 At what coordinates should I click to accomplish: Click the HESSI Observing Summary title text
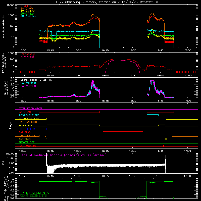[x=106, y=2]
